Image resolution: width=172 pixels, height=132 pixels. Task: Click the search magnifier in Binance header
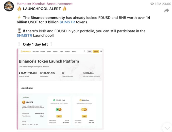point(84,51)
